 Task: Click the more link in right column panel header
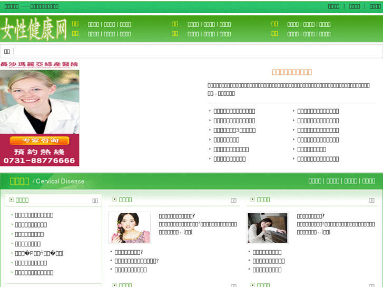coord(371,200)
